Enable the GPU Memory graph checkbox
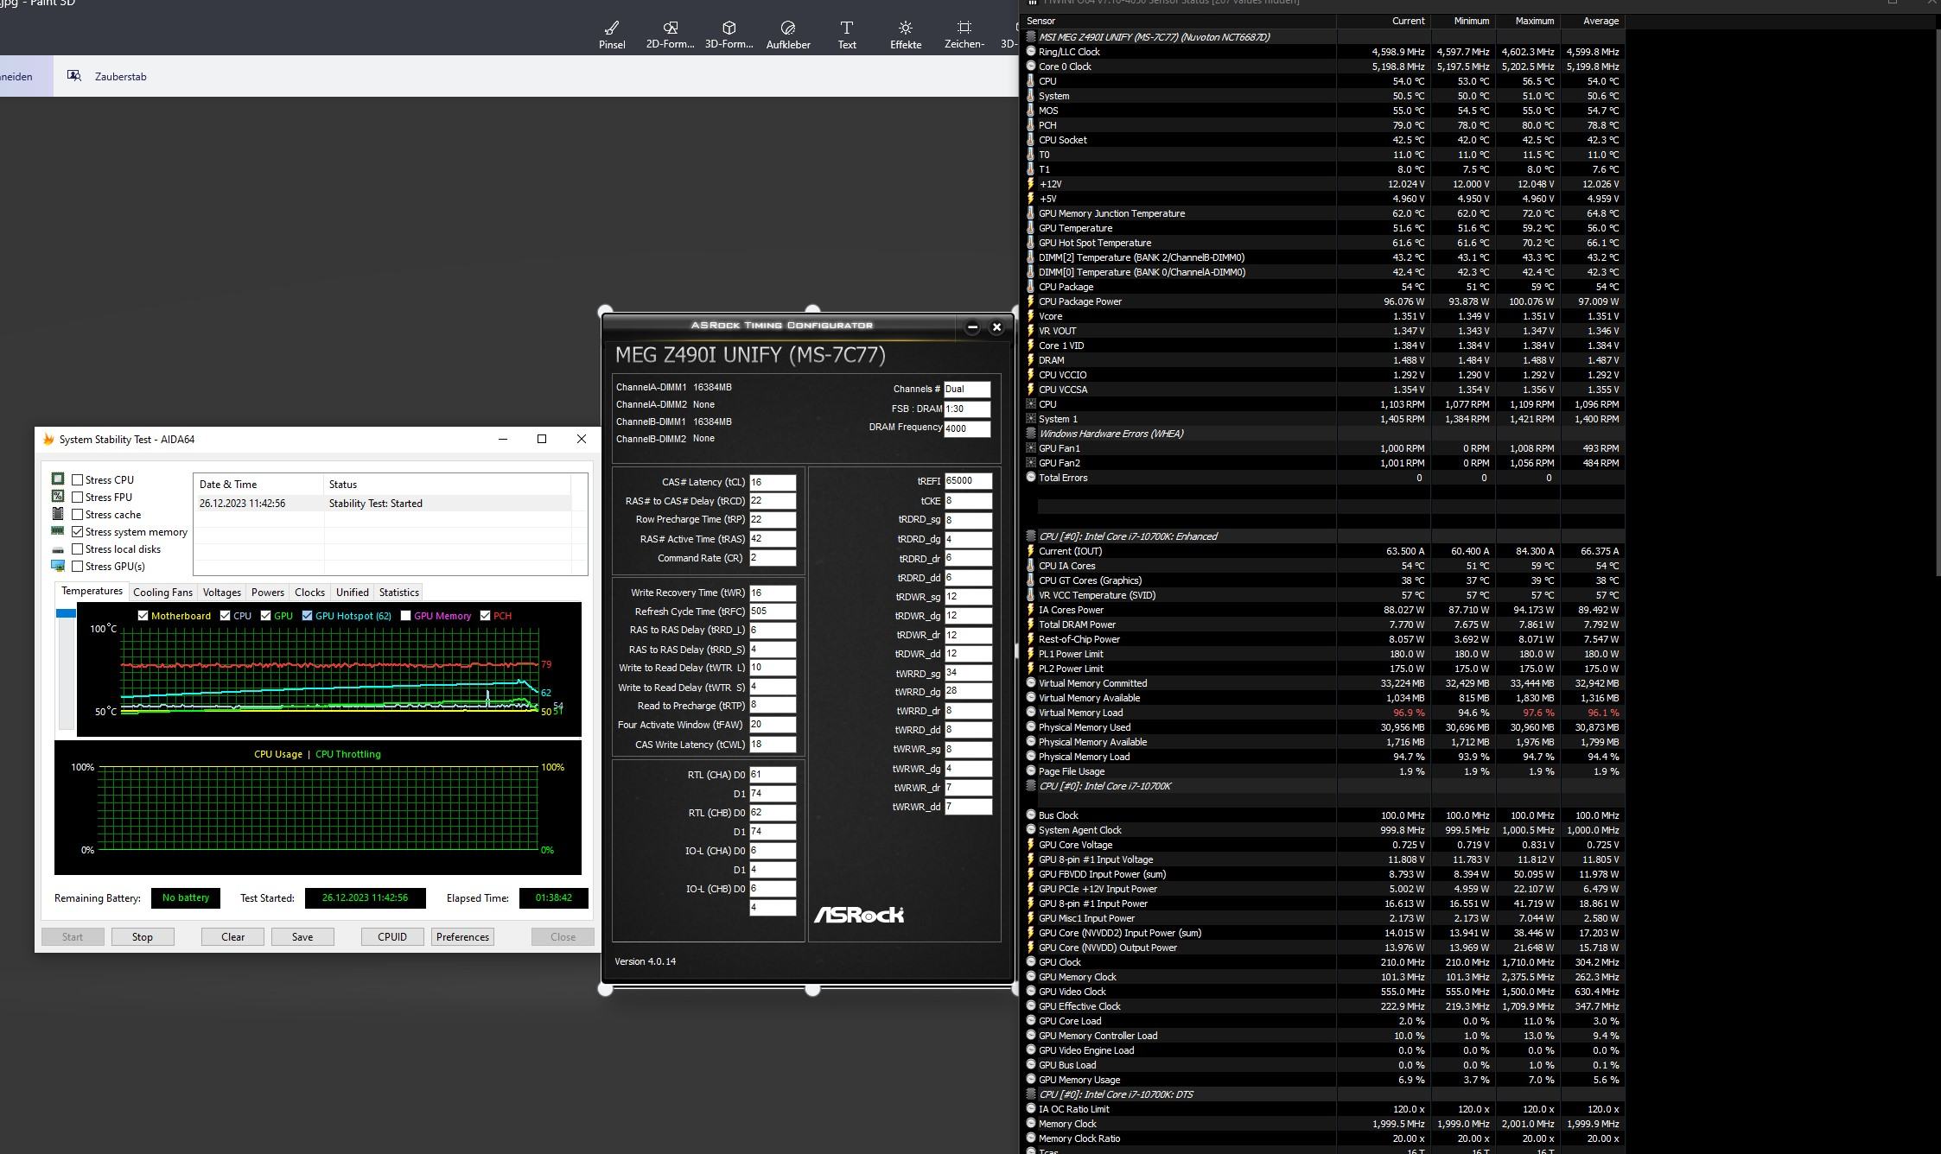This screenshot has width=1941, height=1154. 405,616
